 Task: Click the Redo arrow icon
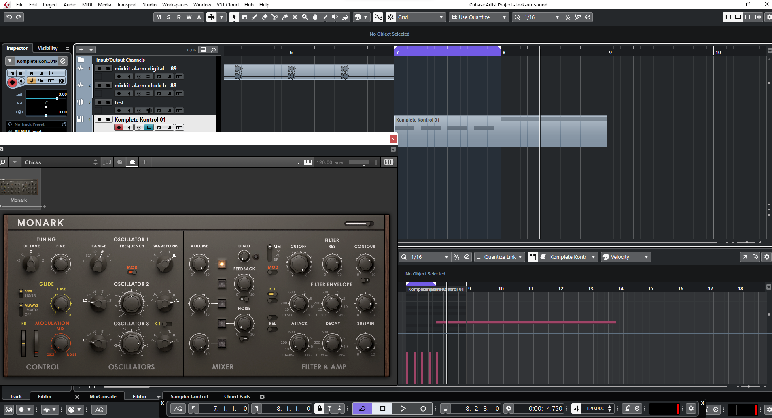(x=19, y=17)
